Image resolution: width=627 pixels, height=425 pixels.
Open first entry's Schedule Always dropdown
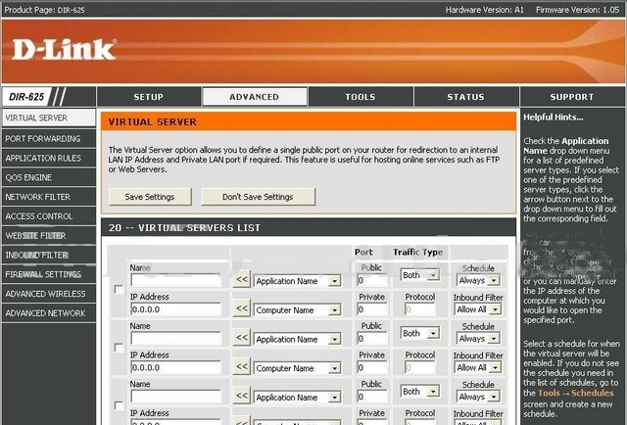pos(478,281)
